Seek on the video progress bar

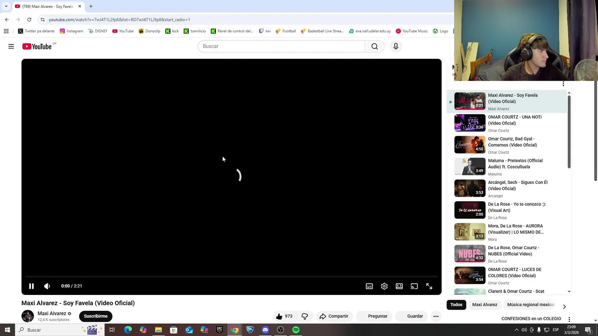click(231, 277)
